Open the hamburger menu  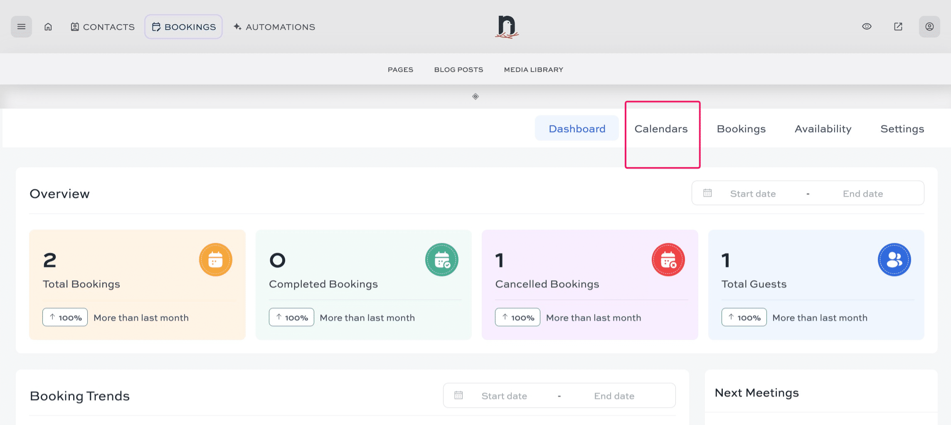click(21, 27)
